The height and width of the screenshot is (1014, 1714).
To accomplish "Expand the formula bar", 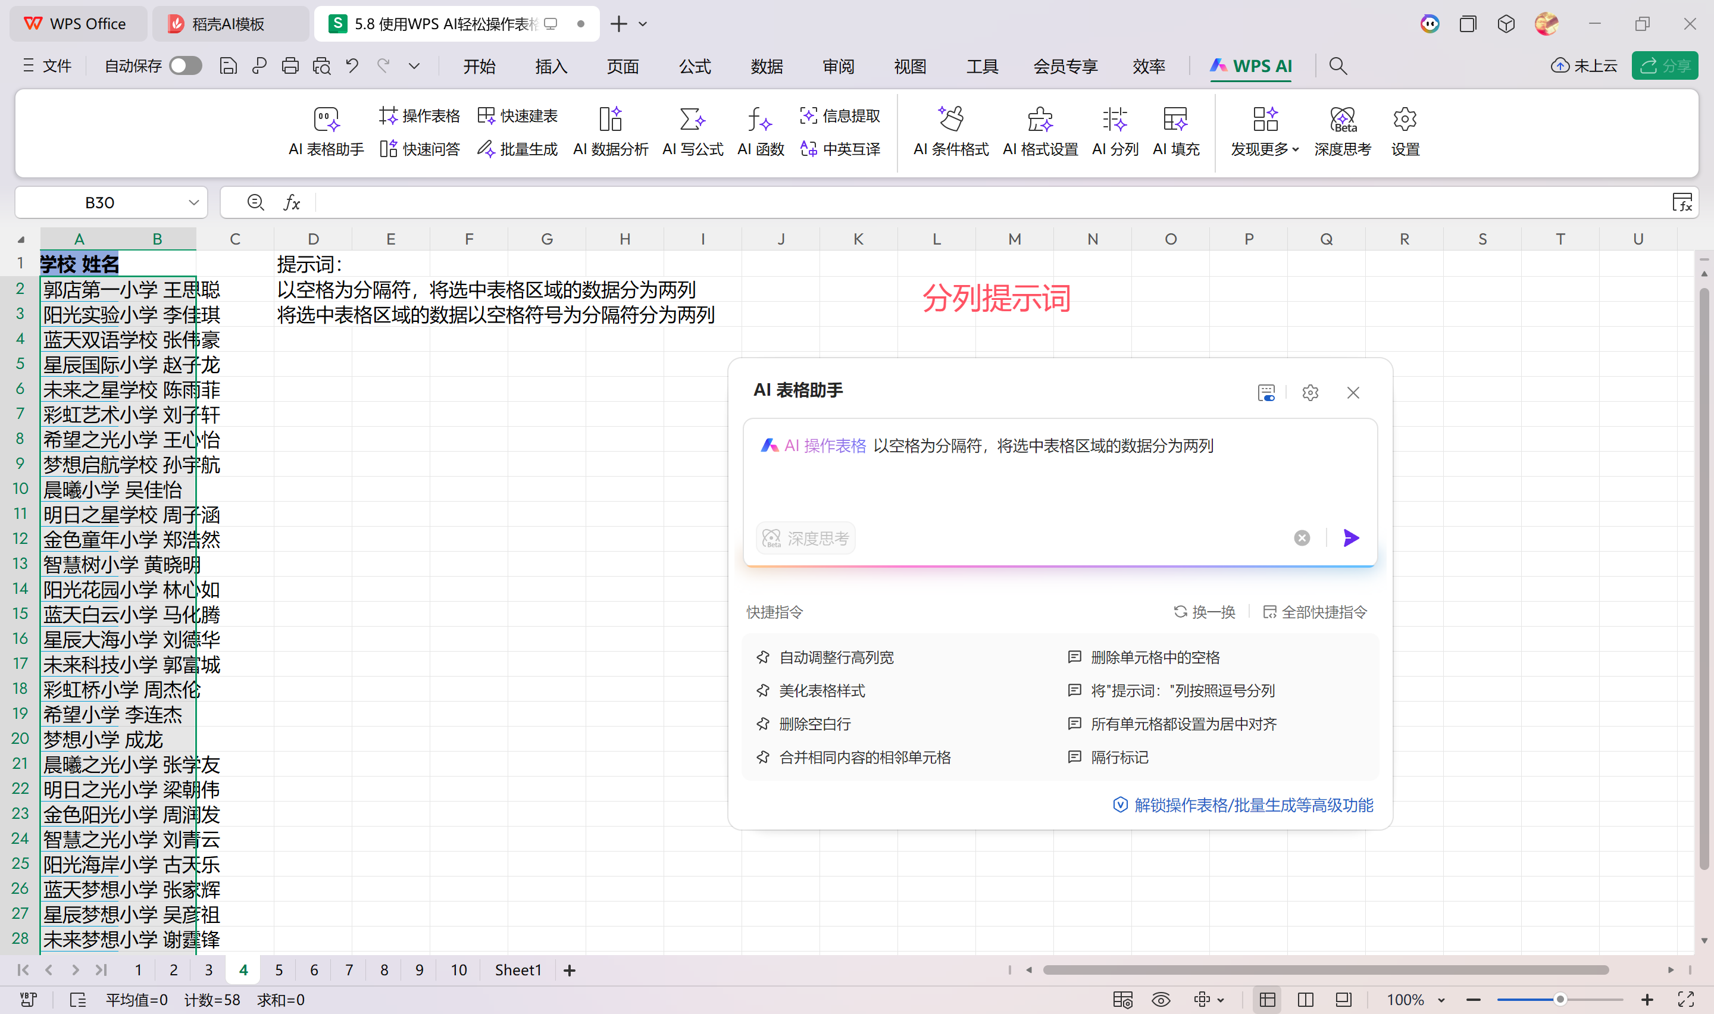I will tap(1682, 202).
